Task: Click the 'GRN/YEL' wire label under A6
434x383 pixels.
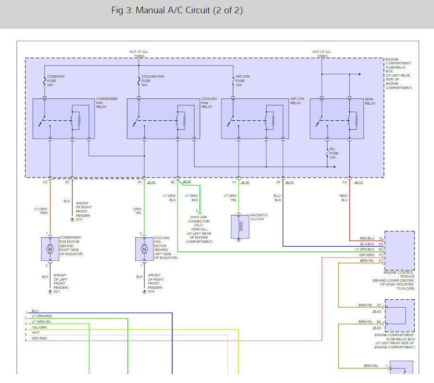Action: pyautogui.click(x=138, y=211)
